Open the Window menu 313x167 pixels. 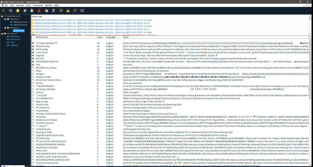(49, 5)
